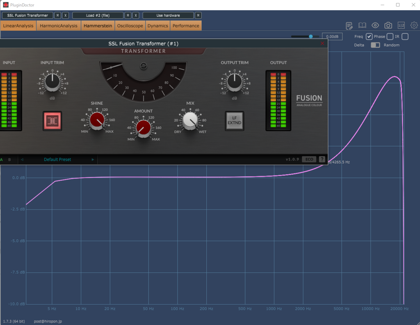Switch to the LinearAnalysis tab

point(18,26)
